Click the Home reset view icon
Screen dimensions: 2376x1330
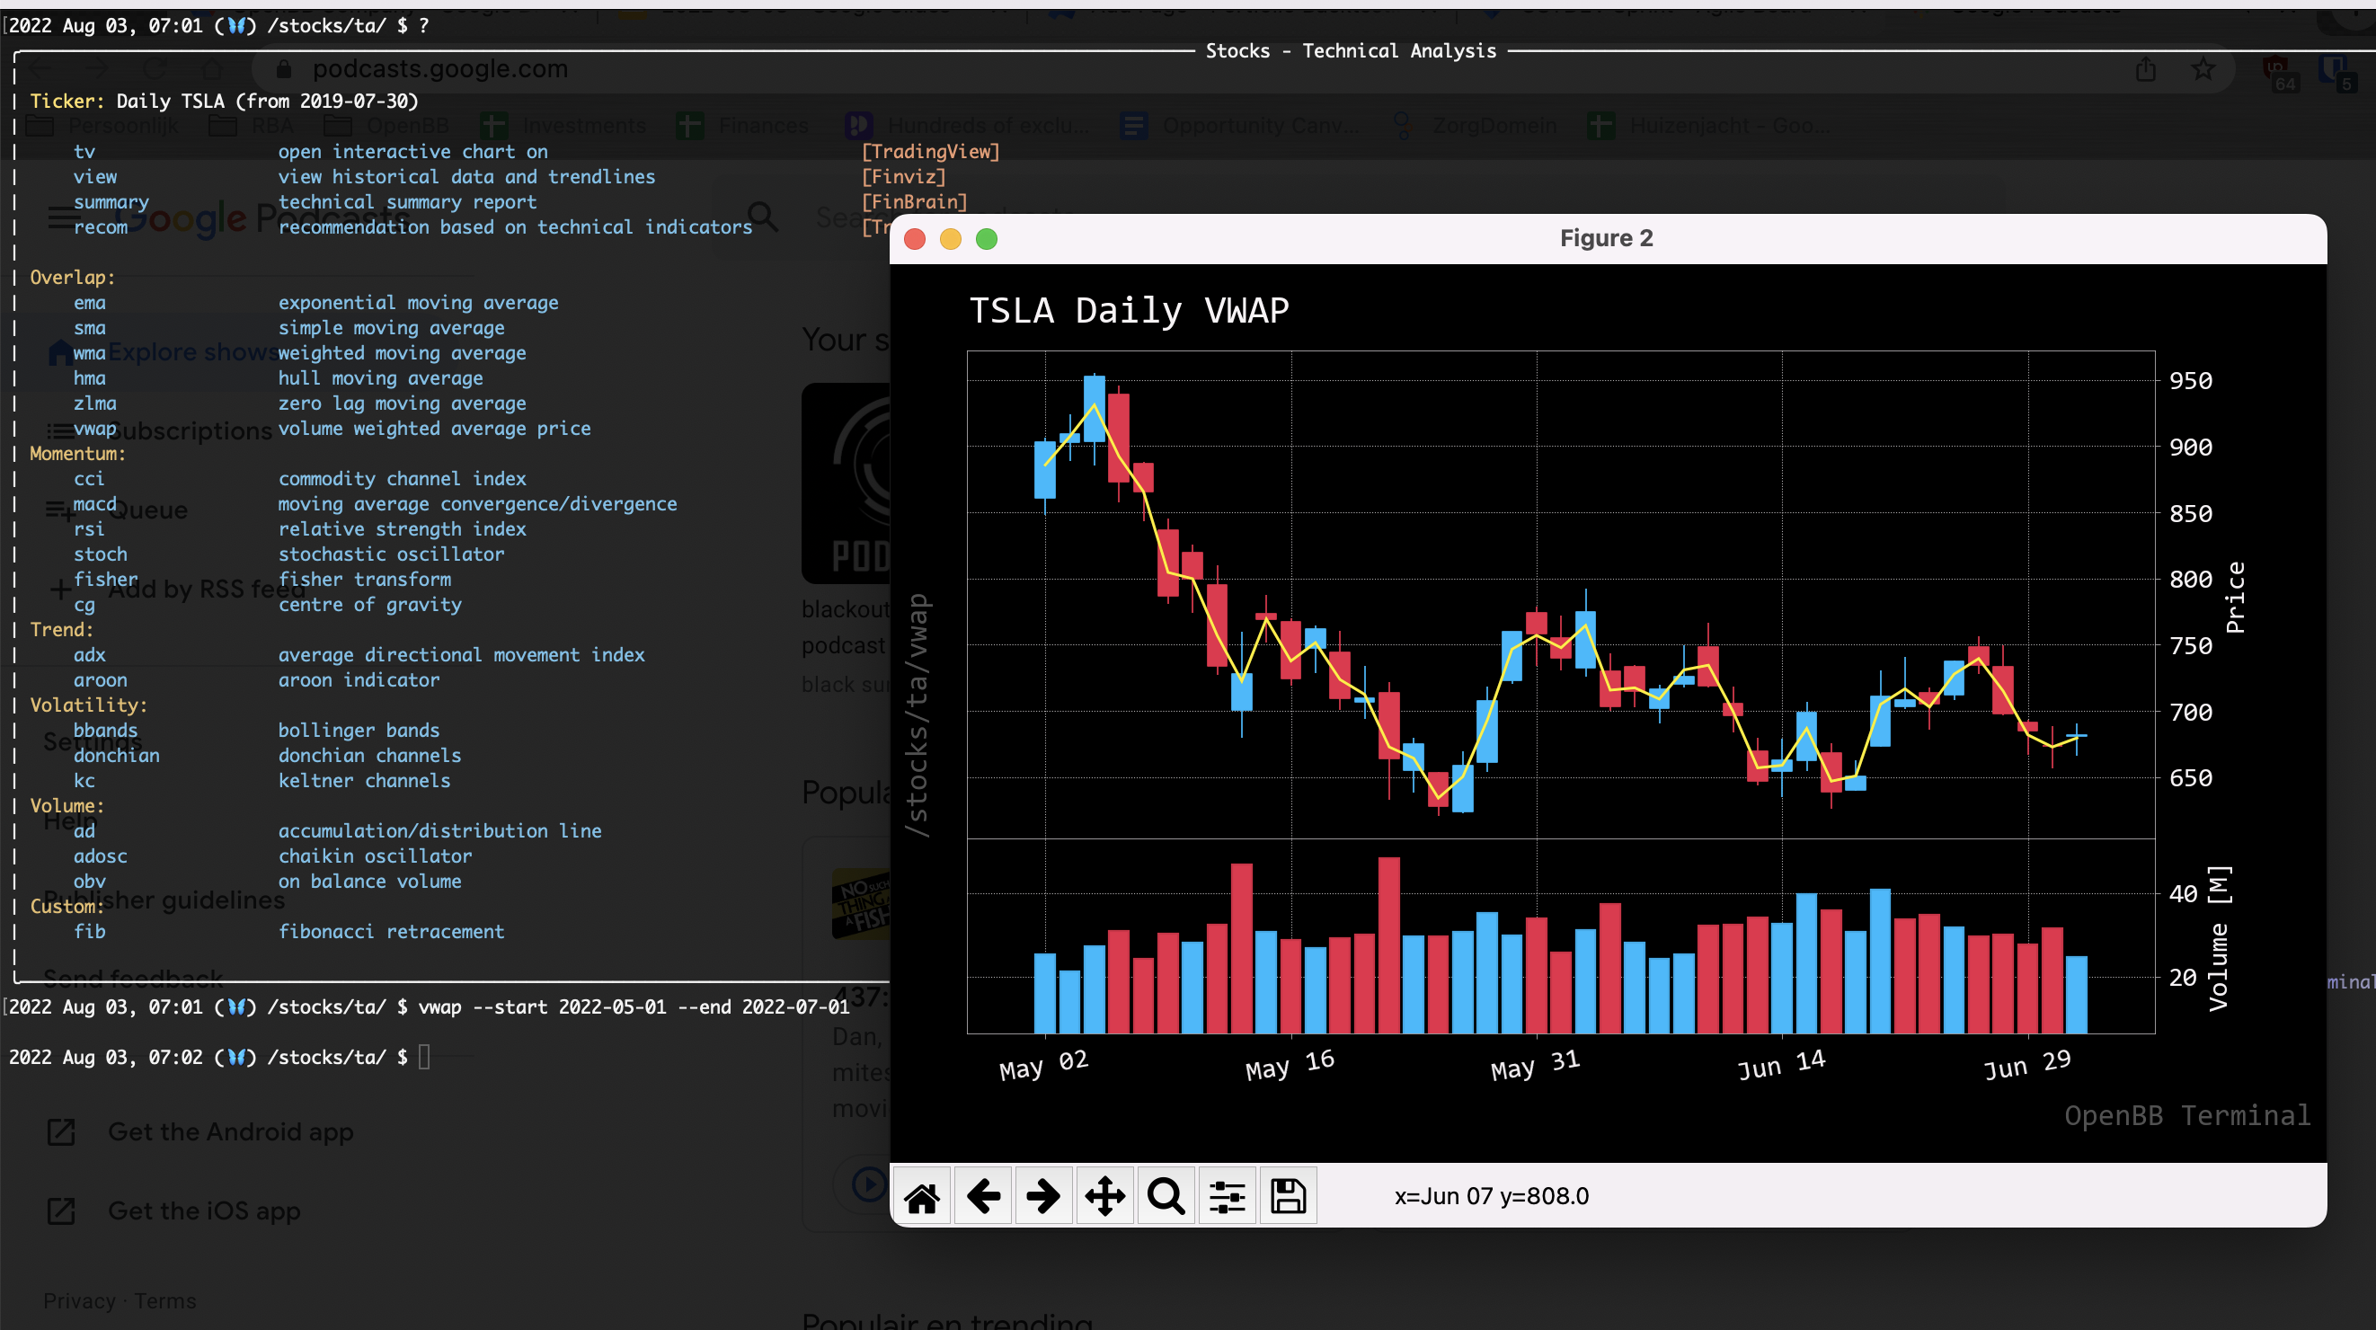point(921,1196)
